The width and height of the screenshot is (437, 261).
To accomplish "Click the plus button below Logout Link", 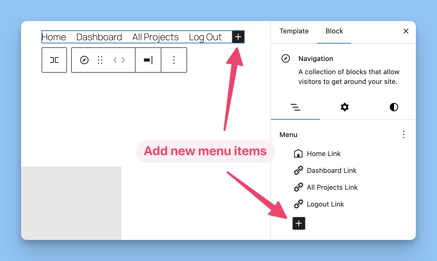I will pos(299,223).
